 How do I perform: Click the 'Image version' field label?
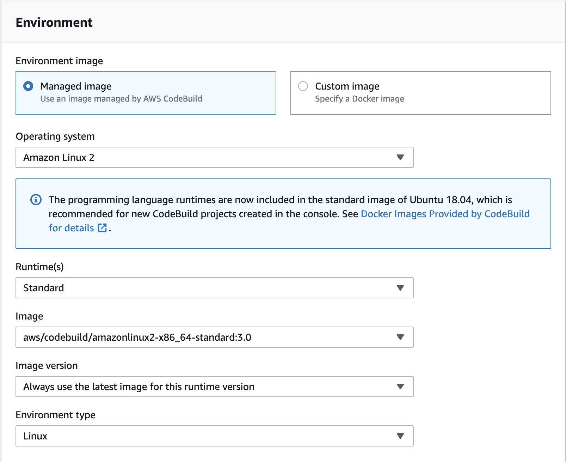[x=47, y=365]
